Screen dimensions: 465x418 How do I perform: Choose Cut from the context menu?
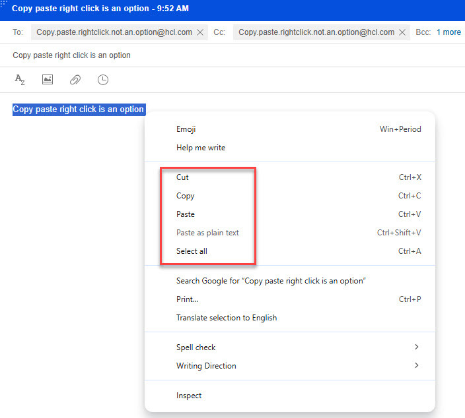(x=183, y=177)
